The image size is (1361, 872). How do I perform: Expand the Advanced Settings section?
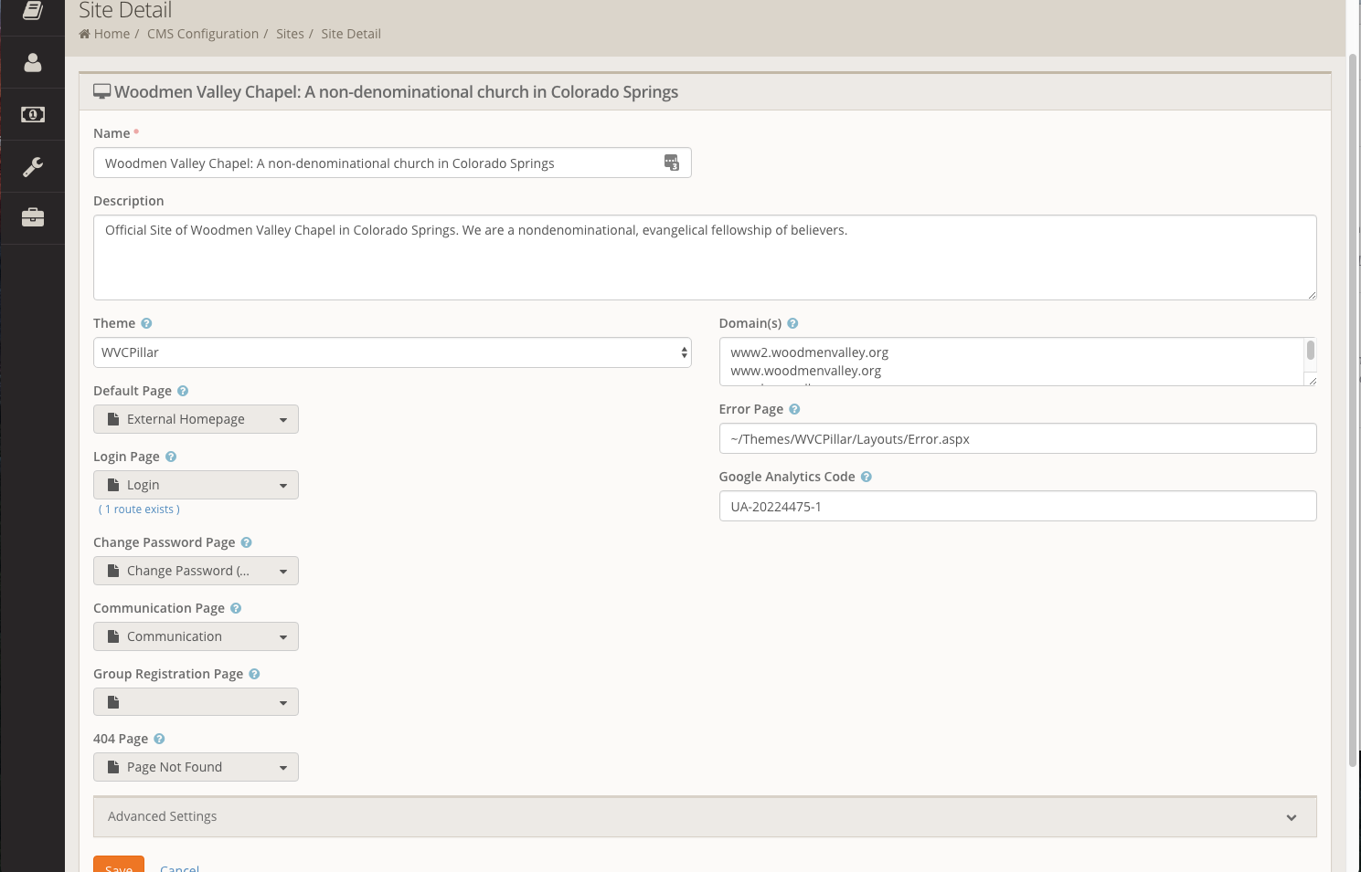705,816
